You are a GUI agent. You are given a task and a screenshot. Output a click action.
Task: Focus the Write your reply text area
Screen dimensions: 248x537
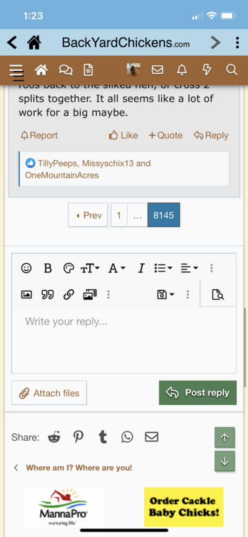tap(124, 340)
